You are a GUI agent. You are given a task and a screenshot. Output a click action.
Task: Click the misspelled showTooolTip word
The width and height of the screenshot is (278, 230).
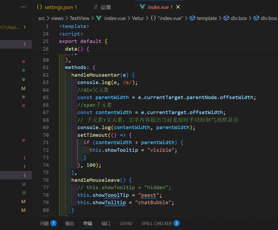point(111,195)
